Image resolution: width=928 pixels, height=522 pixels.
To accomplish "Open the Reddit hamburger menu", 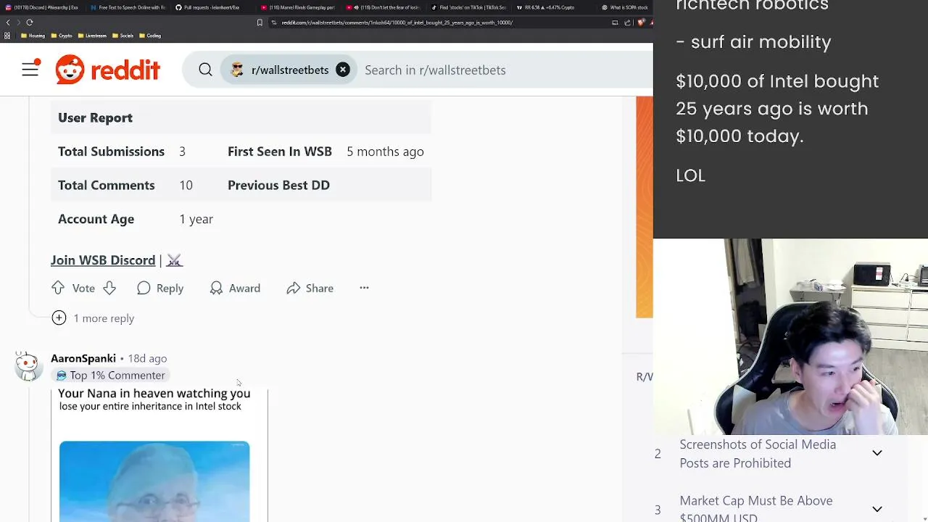I will 30,70.
